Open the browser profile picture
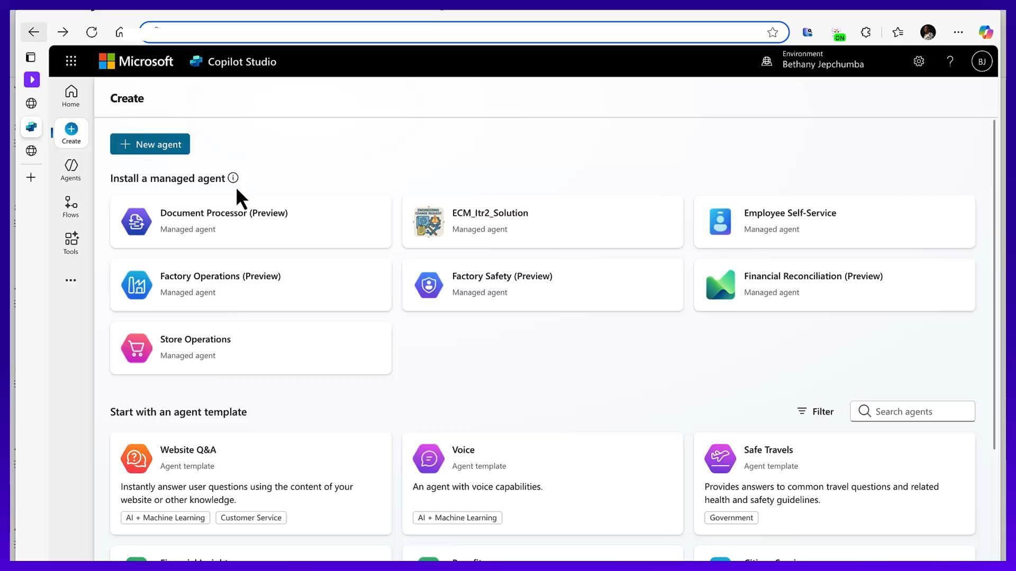 [928, 32]
